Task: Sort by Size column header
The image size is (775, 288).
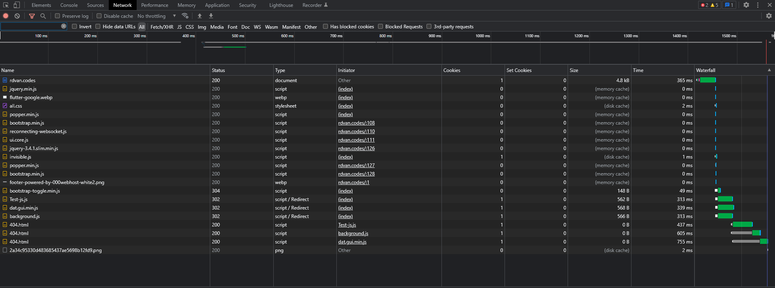Action: pyautogui.click(x=600, y=70)
